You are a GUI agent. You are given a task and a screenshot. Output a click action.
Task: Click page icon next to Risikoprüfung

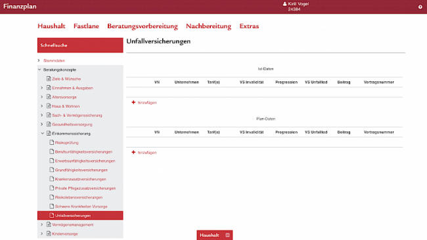coord(52,142)
